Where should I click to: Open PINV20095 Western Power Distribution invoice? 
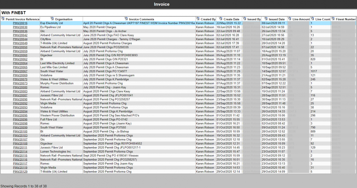20,116
